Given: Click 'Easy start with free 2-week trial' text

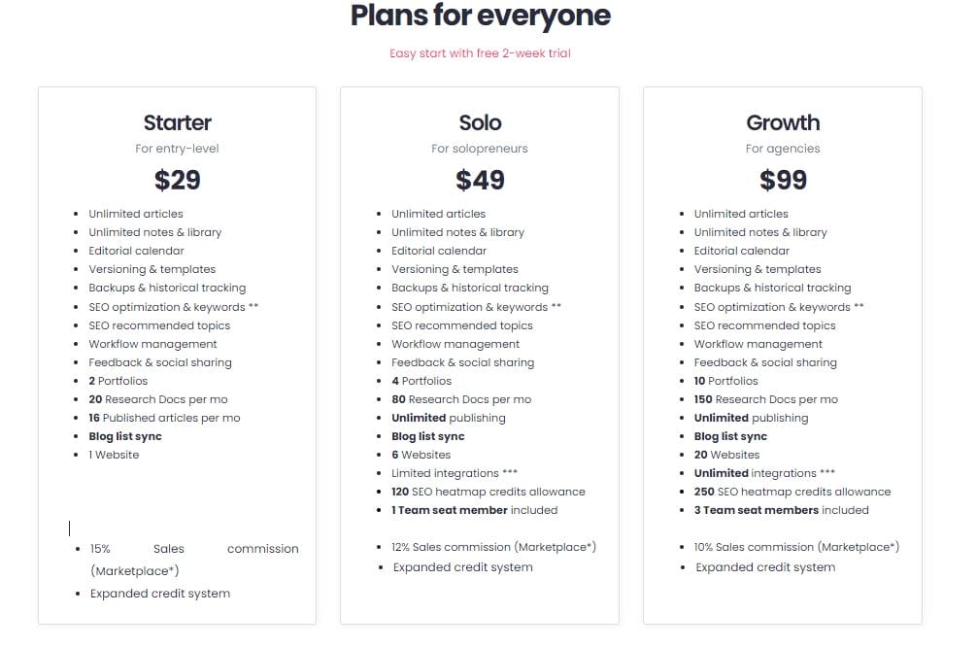Looking at the screenshot, I should (480, 53).
